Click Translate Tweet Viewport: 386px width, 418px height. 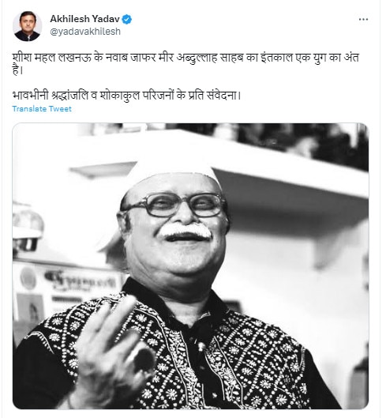(42, 109)
